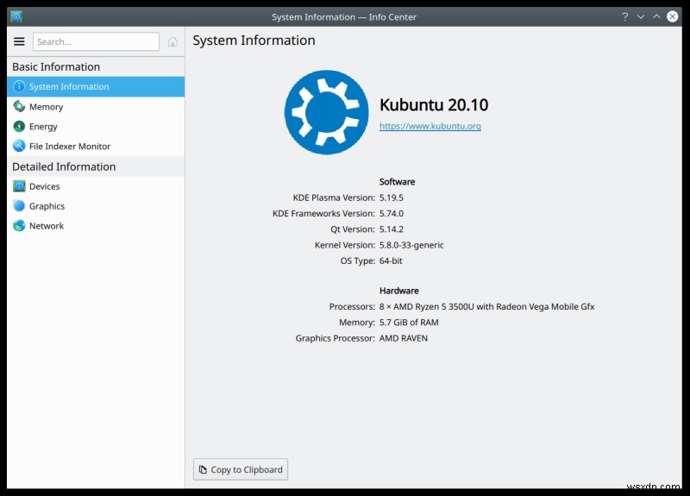Click the Energy icon in the sidebar
The height and width of the screenshot is (496, 690).
[x=19, y=126]
